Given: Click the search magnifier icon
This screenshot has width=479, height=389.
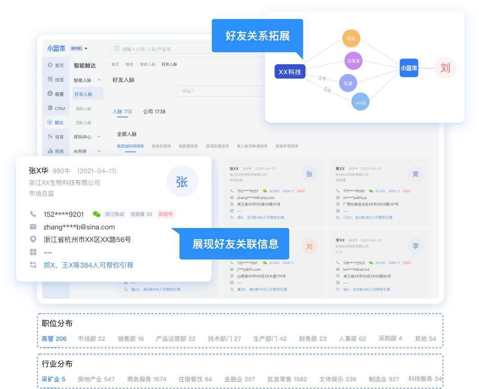Looking at the screenshot, I should [116, 49].
